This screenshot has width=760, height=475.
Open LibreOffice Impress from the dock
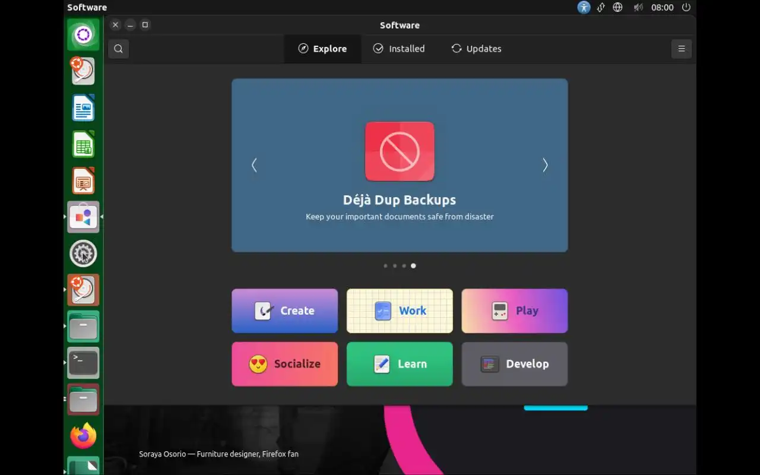pos(83,181)
